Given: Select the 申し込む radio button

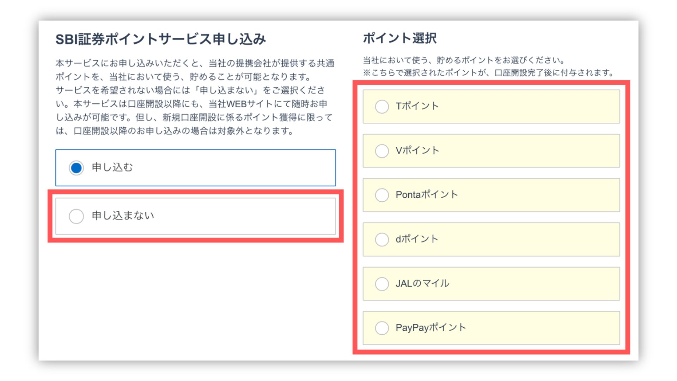Looking at the screenshot, I should click(76, 168).
